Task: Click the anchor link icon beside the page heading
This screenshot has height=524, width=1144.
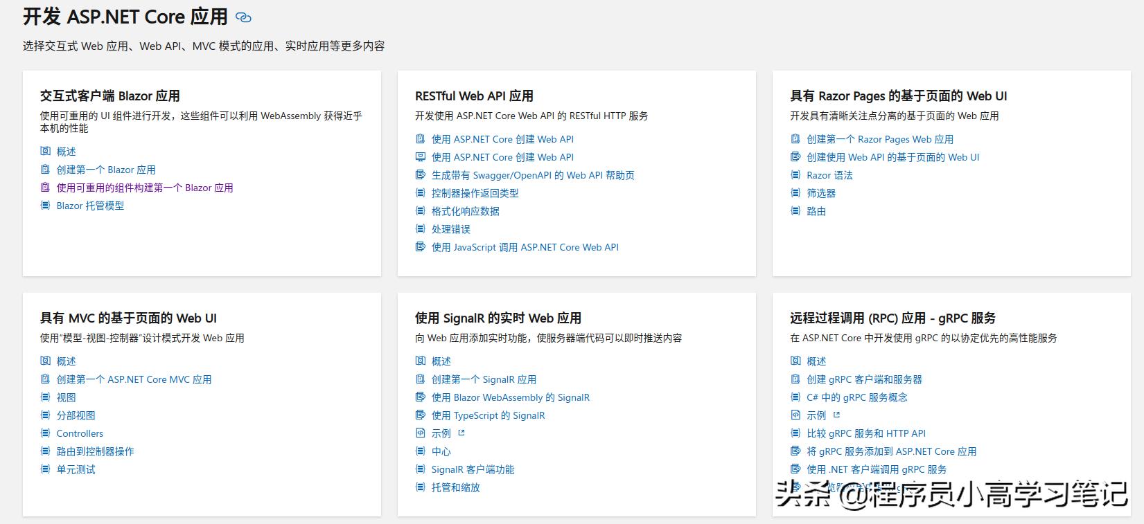Action: [243, 17]
